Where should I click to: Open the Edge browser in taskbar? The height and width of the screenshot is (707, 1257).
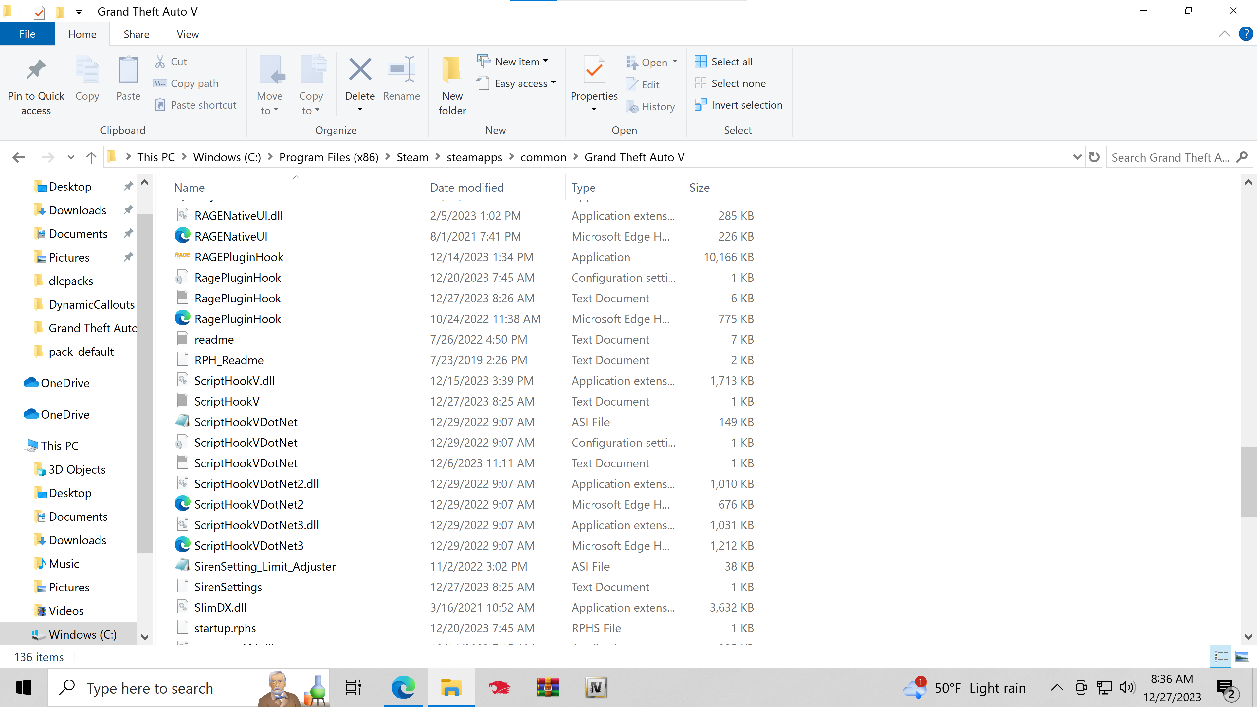tap(403, 688)
